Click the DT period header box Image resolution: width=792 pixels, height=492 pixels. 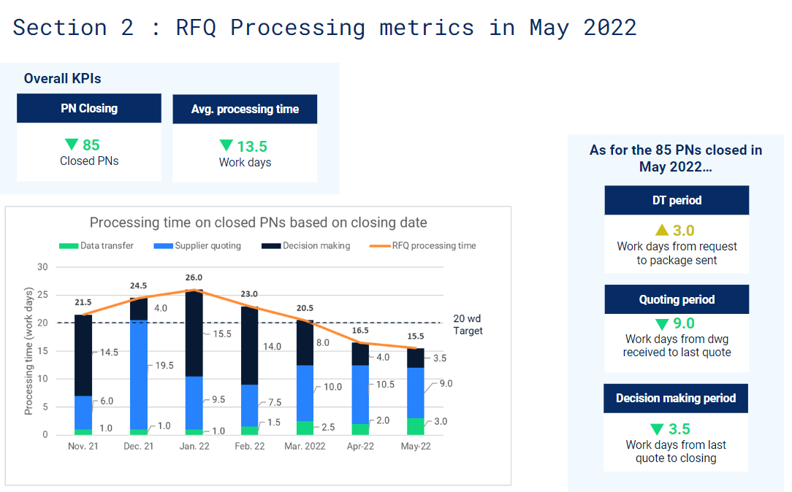pyautogui.click(x=677, y=200)
